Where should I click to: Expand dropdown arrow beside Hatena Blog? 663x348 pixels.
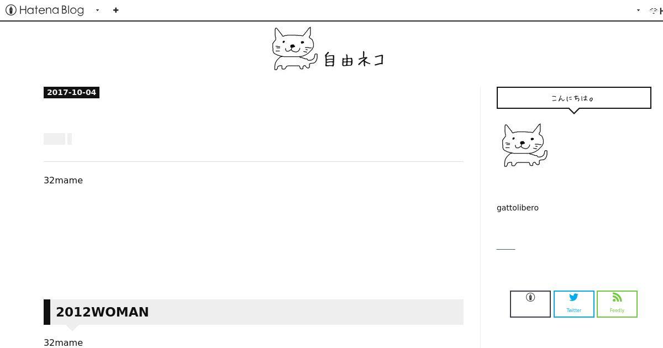point(97,10)
